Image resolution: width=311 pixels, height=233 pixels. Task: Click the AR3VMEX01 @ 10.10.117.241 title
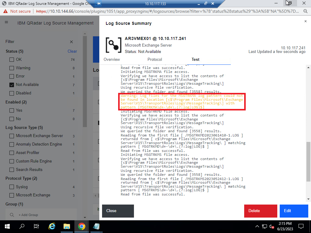pos(155,38)
